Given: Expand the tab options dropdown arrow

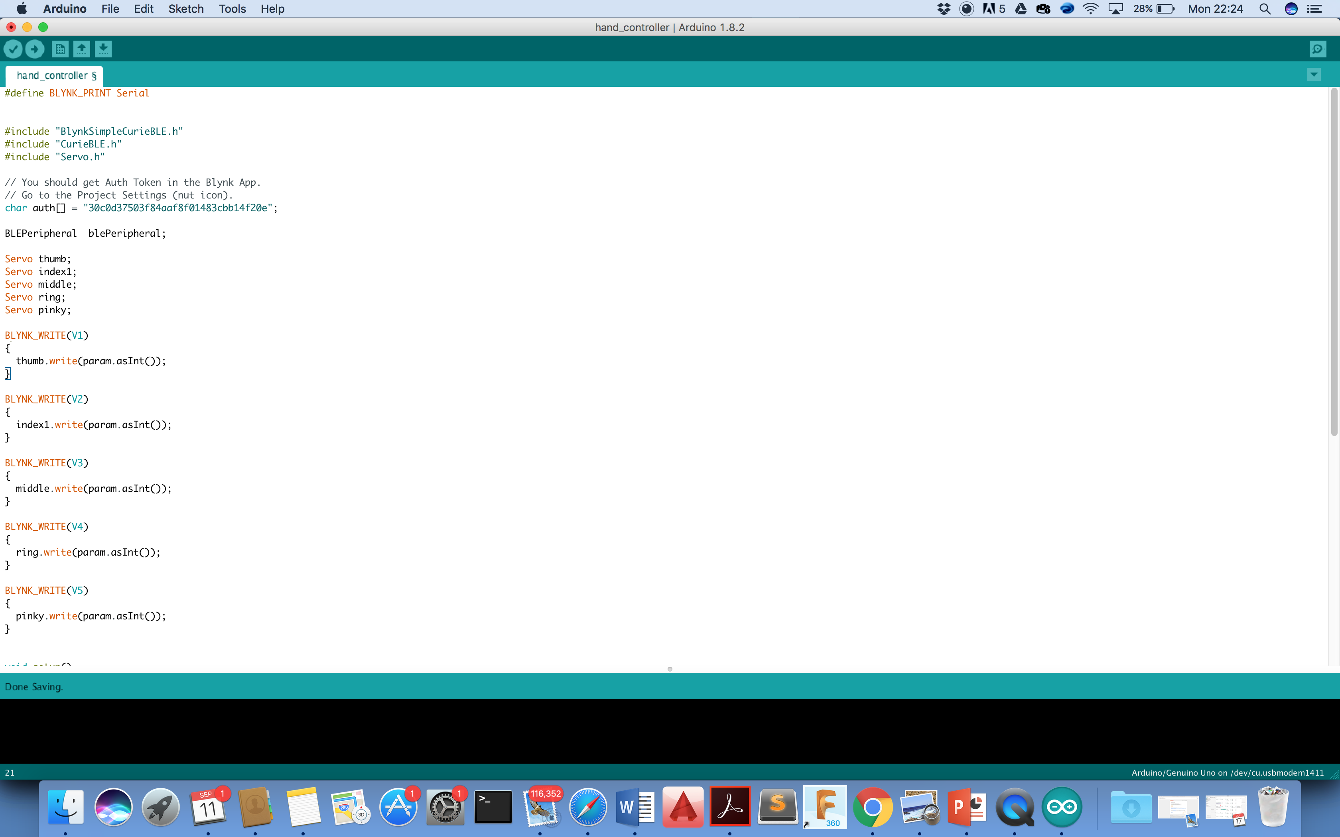Looking at the screenshot, I should point(1314,75).
